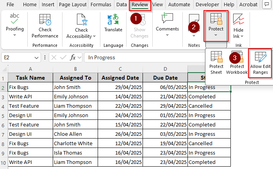Open the Formulas tab

101,5
